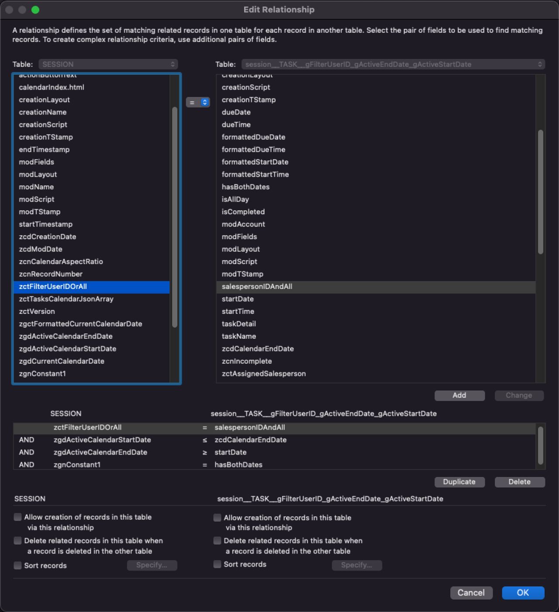Select isCompleted field

376,212
